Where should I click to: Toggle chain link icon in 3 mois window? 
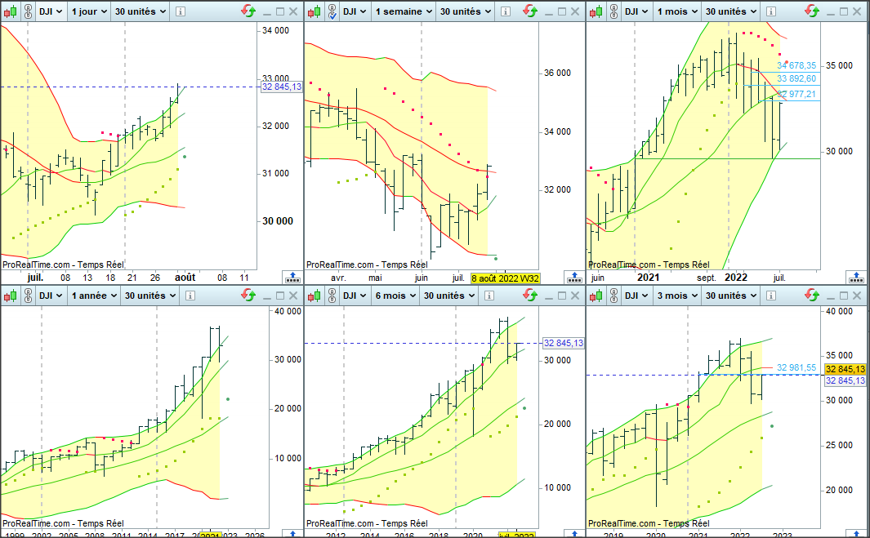click(x=613, y=296)
